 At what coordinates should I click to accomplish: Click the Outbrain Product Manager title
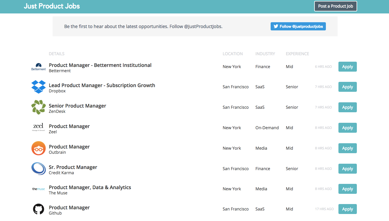(x=69, y=147)
